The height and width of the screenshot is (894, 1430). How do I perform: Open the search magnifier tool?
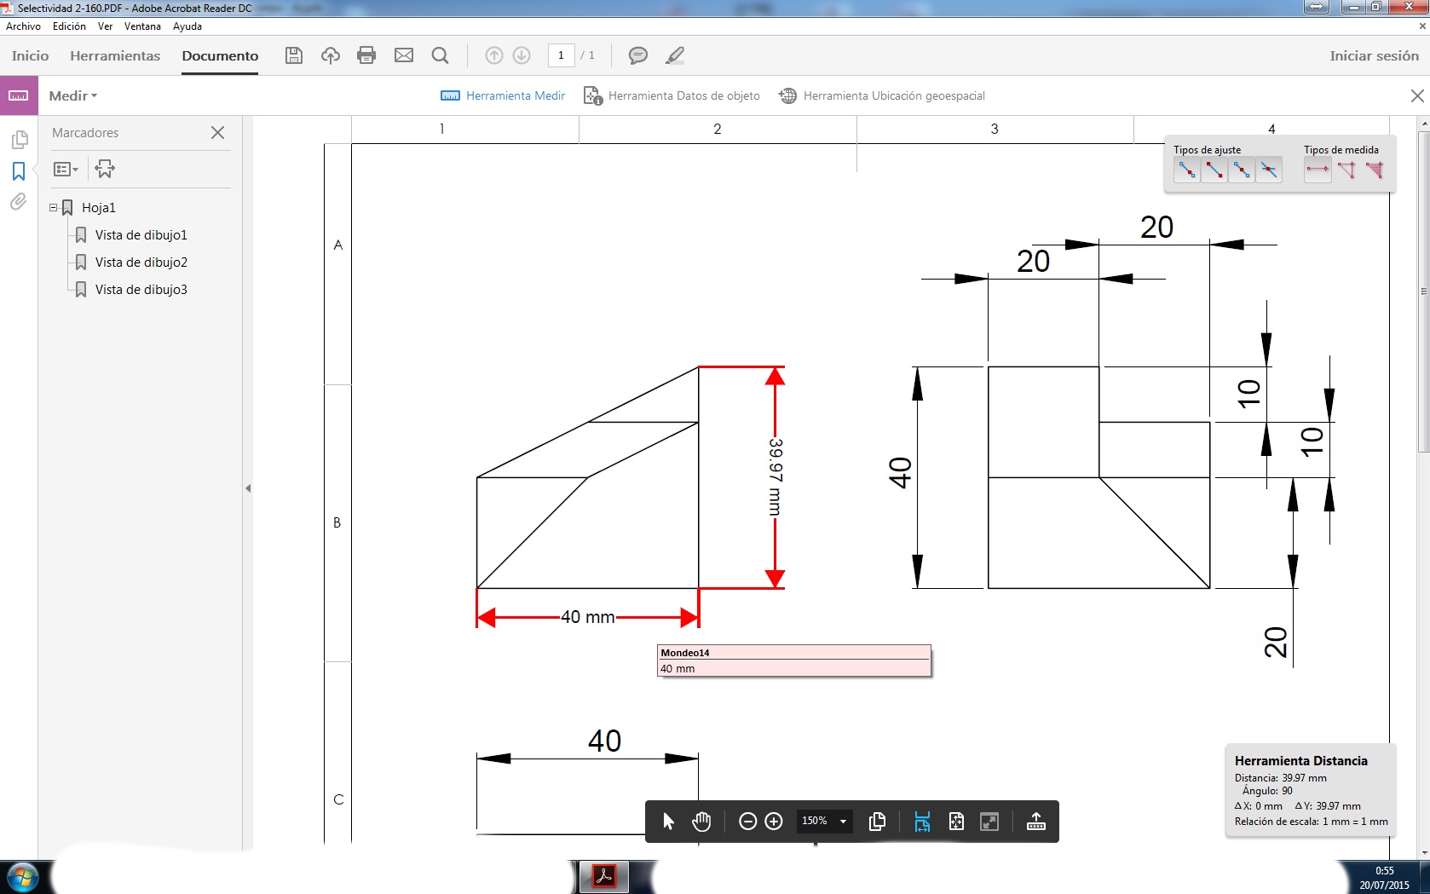[441, 55]
